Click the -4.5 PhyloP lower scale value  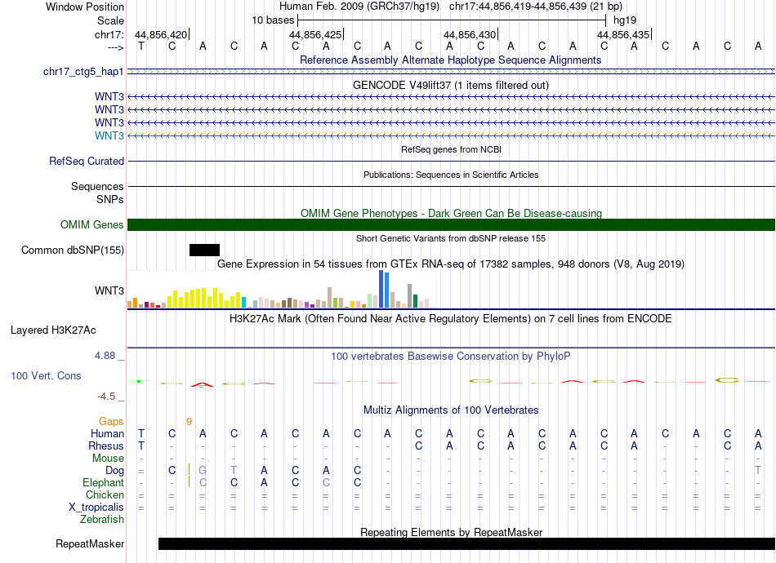point(106,397)
